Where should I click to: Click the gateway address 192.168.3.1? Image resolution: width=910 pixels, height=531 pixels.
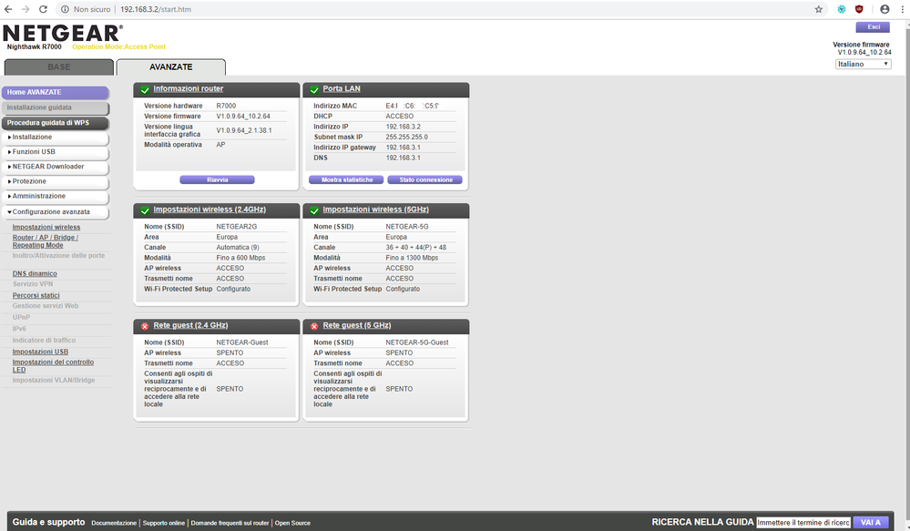click(x=404, y=148)
